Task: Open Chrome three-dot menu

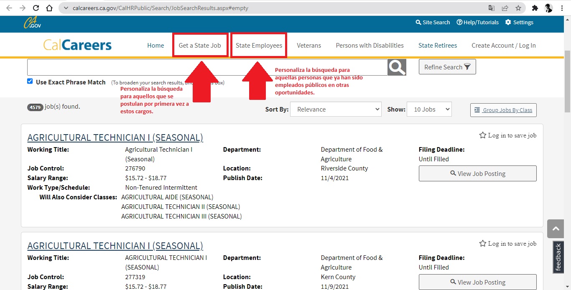Action: [x=562, y=8]
